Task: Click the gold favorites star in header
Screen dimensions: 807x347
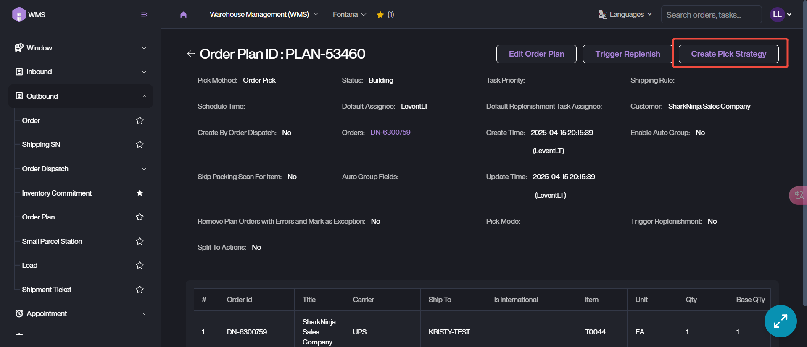Action: tap(380, 15)
